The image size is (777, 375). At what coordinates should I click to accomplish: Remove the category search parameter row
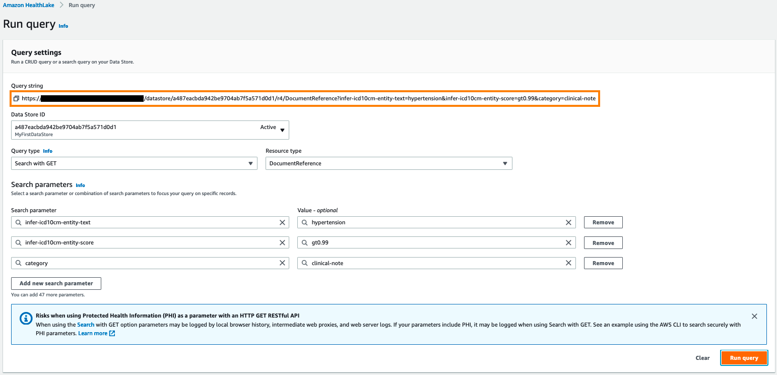(603, 263)
